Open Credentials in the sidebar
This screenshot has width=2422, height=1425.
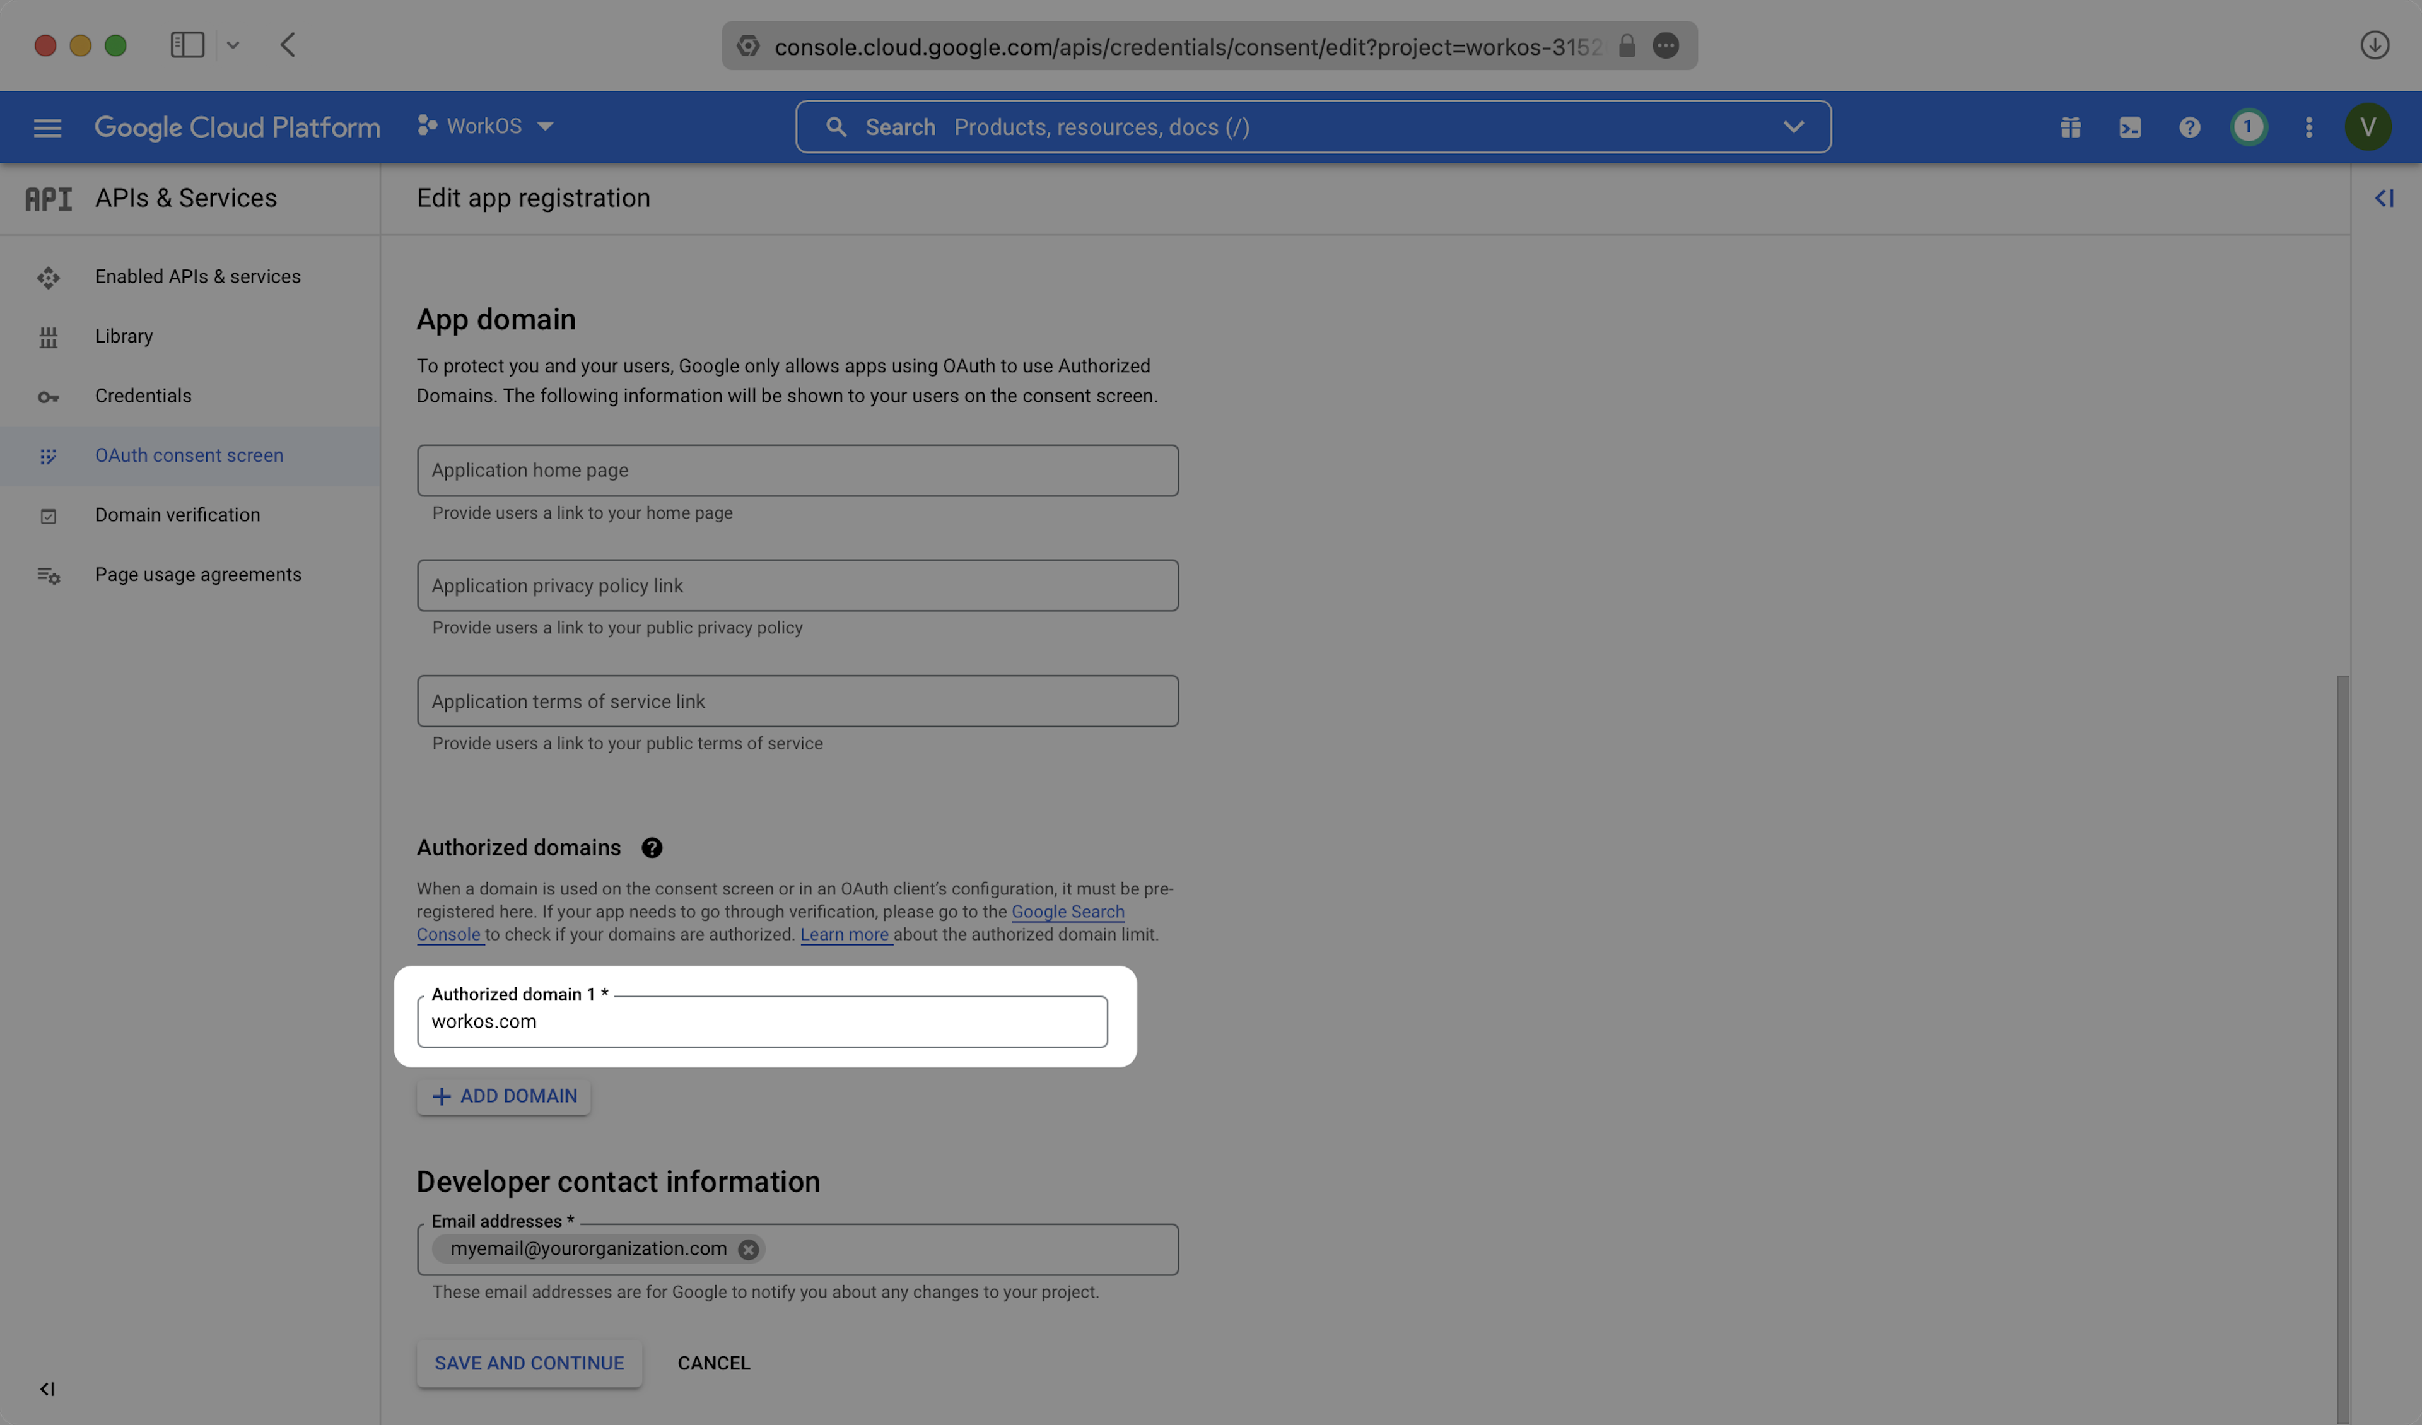point(143,395)
